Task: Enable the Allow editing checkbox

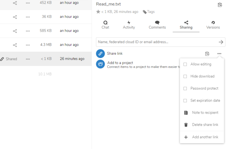Action: tap(185, 64)
